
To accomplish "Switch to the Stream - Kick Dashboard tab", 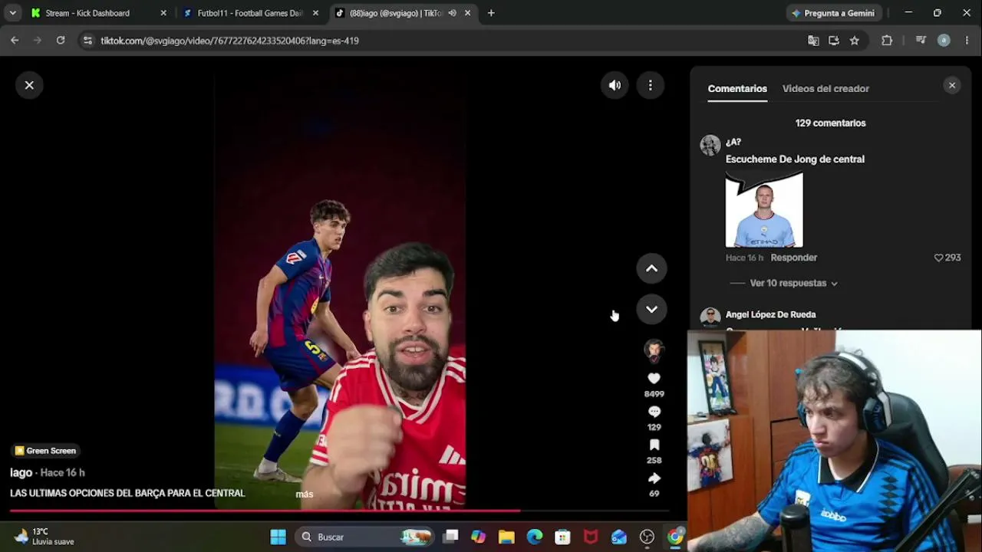I will (x=87, y=13).
